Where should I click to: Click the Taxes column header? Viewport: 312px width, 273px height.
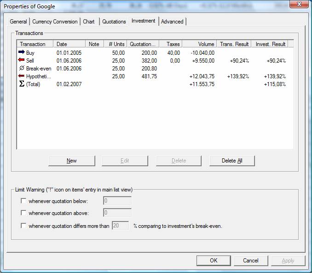click(171, 44)
